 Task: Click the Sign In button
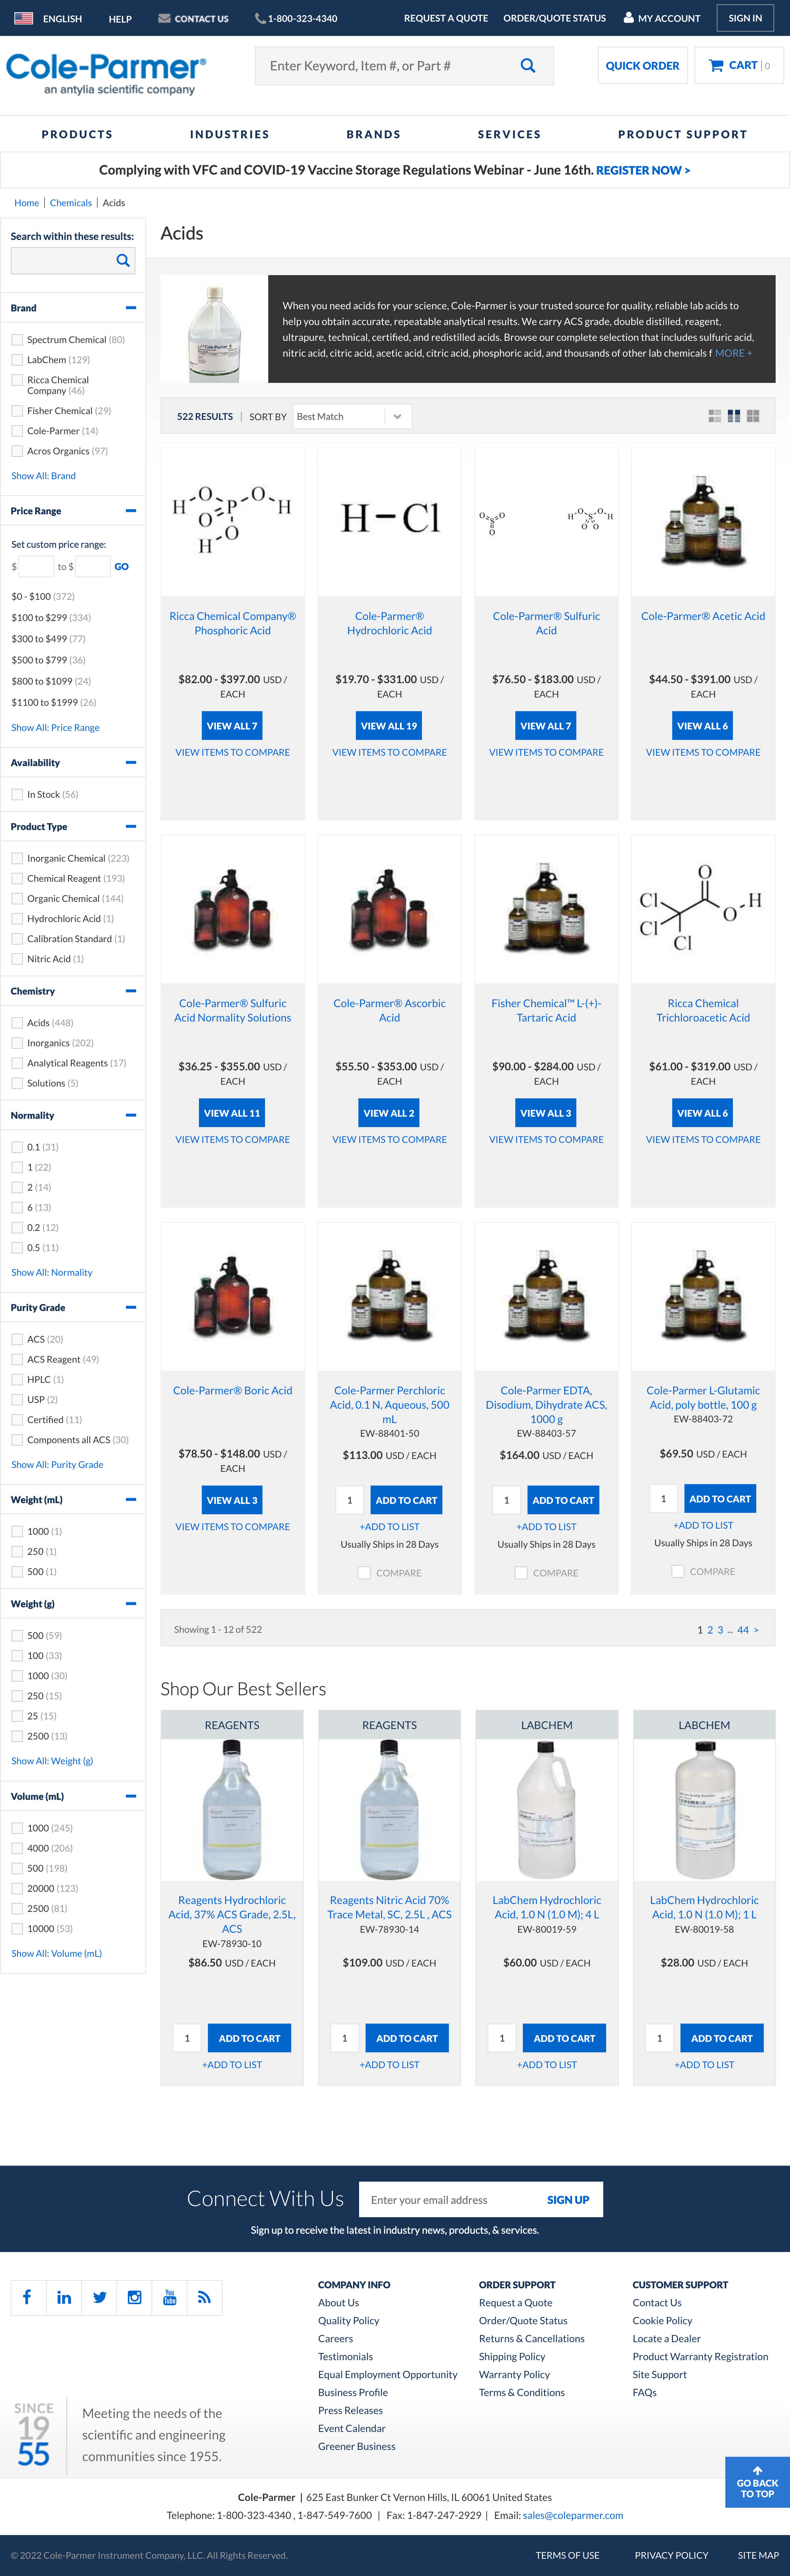point(745,18)
